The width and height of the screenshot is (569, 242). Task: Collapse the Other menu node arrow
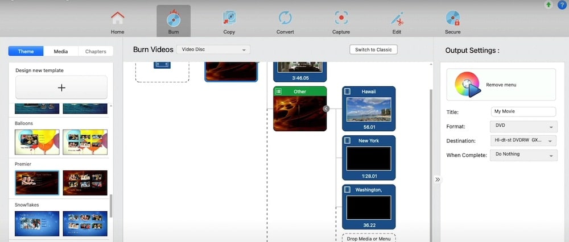pyautogui.click(x=326, y=109)
